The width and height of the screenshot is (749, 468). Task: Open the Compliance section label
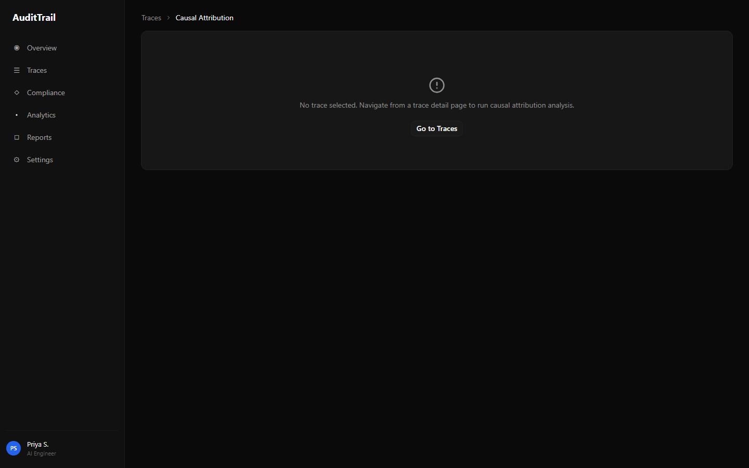pos(46,93)
